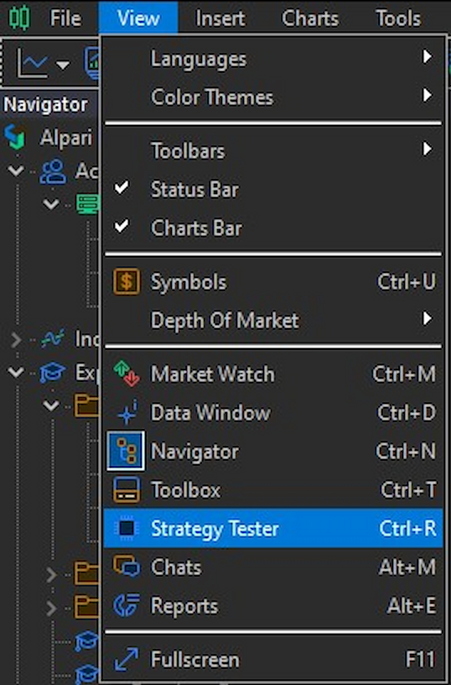This screenshot has width=451, height=685.
Task: Click the Fullscreen arrows icon
Action: click(x=126, y=659)
